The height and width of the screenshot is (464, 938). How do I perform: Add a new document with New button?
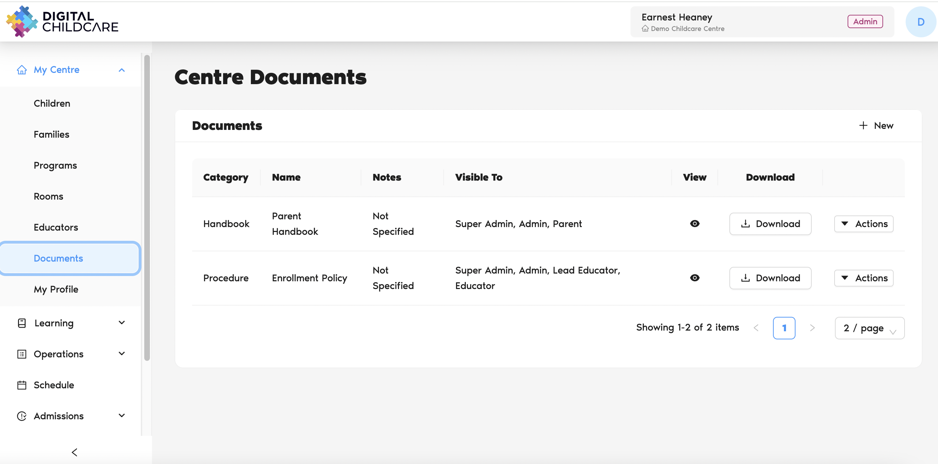[x=876, y=126]
